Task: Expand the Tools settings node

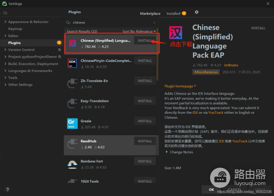Action: coord(5,78)
